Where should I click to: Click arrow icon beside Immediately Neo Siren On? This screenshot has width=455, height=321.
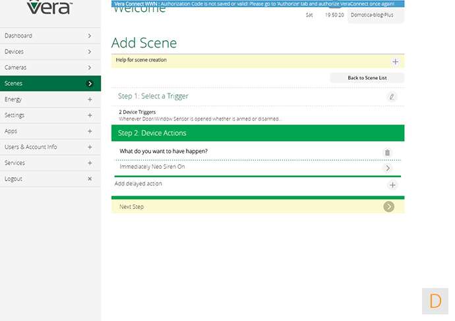pyautogui.click(x=388, y=168)
